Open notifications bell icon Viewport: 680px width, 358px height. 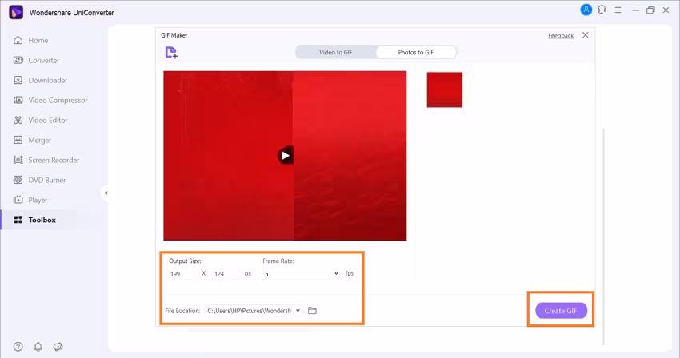pos(38,346)
